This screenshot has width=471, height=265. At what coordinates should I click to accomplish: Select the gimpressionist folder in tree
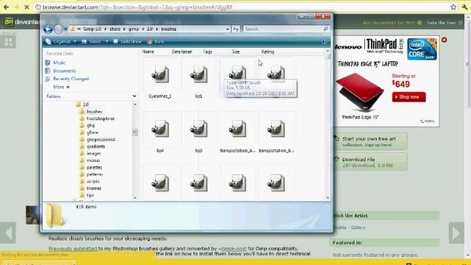click(x=101, y=139)
